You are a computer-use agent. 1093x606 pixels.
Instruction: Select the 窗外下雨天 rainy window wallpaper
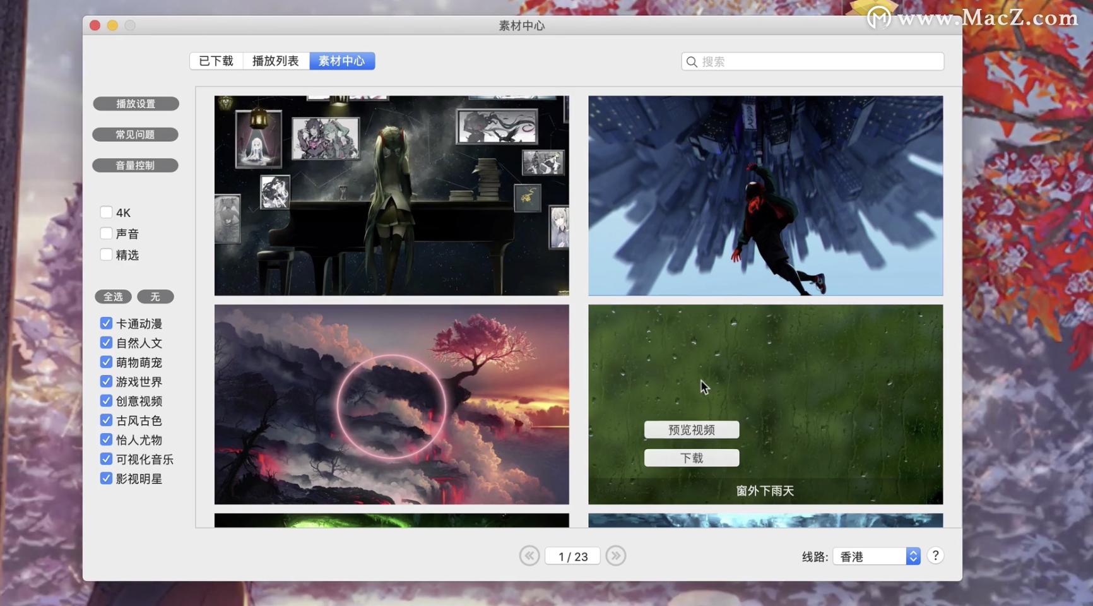[765, 405]
